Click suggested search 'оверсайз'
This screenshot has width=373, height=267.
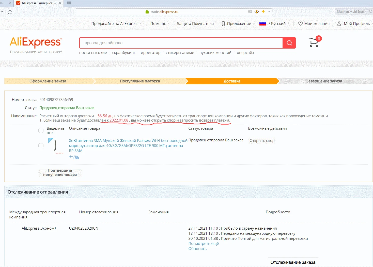point(245,53)
